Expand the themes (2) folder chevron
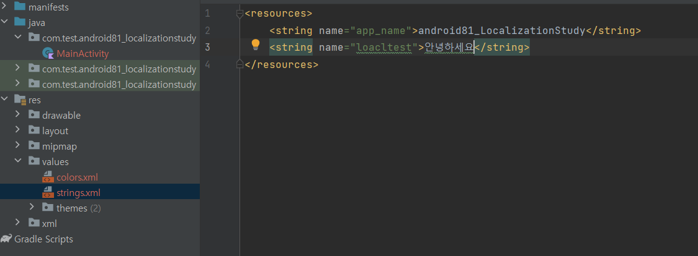The height and width of the screenshot is (256, 698). coord(32,207)
